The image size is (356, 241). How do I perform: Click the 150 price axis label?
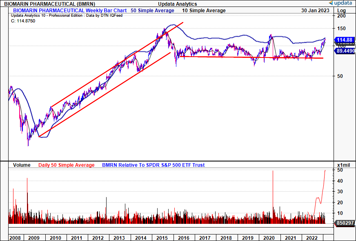(x=341, y=29)
